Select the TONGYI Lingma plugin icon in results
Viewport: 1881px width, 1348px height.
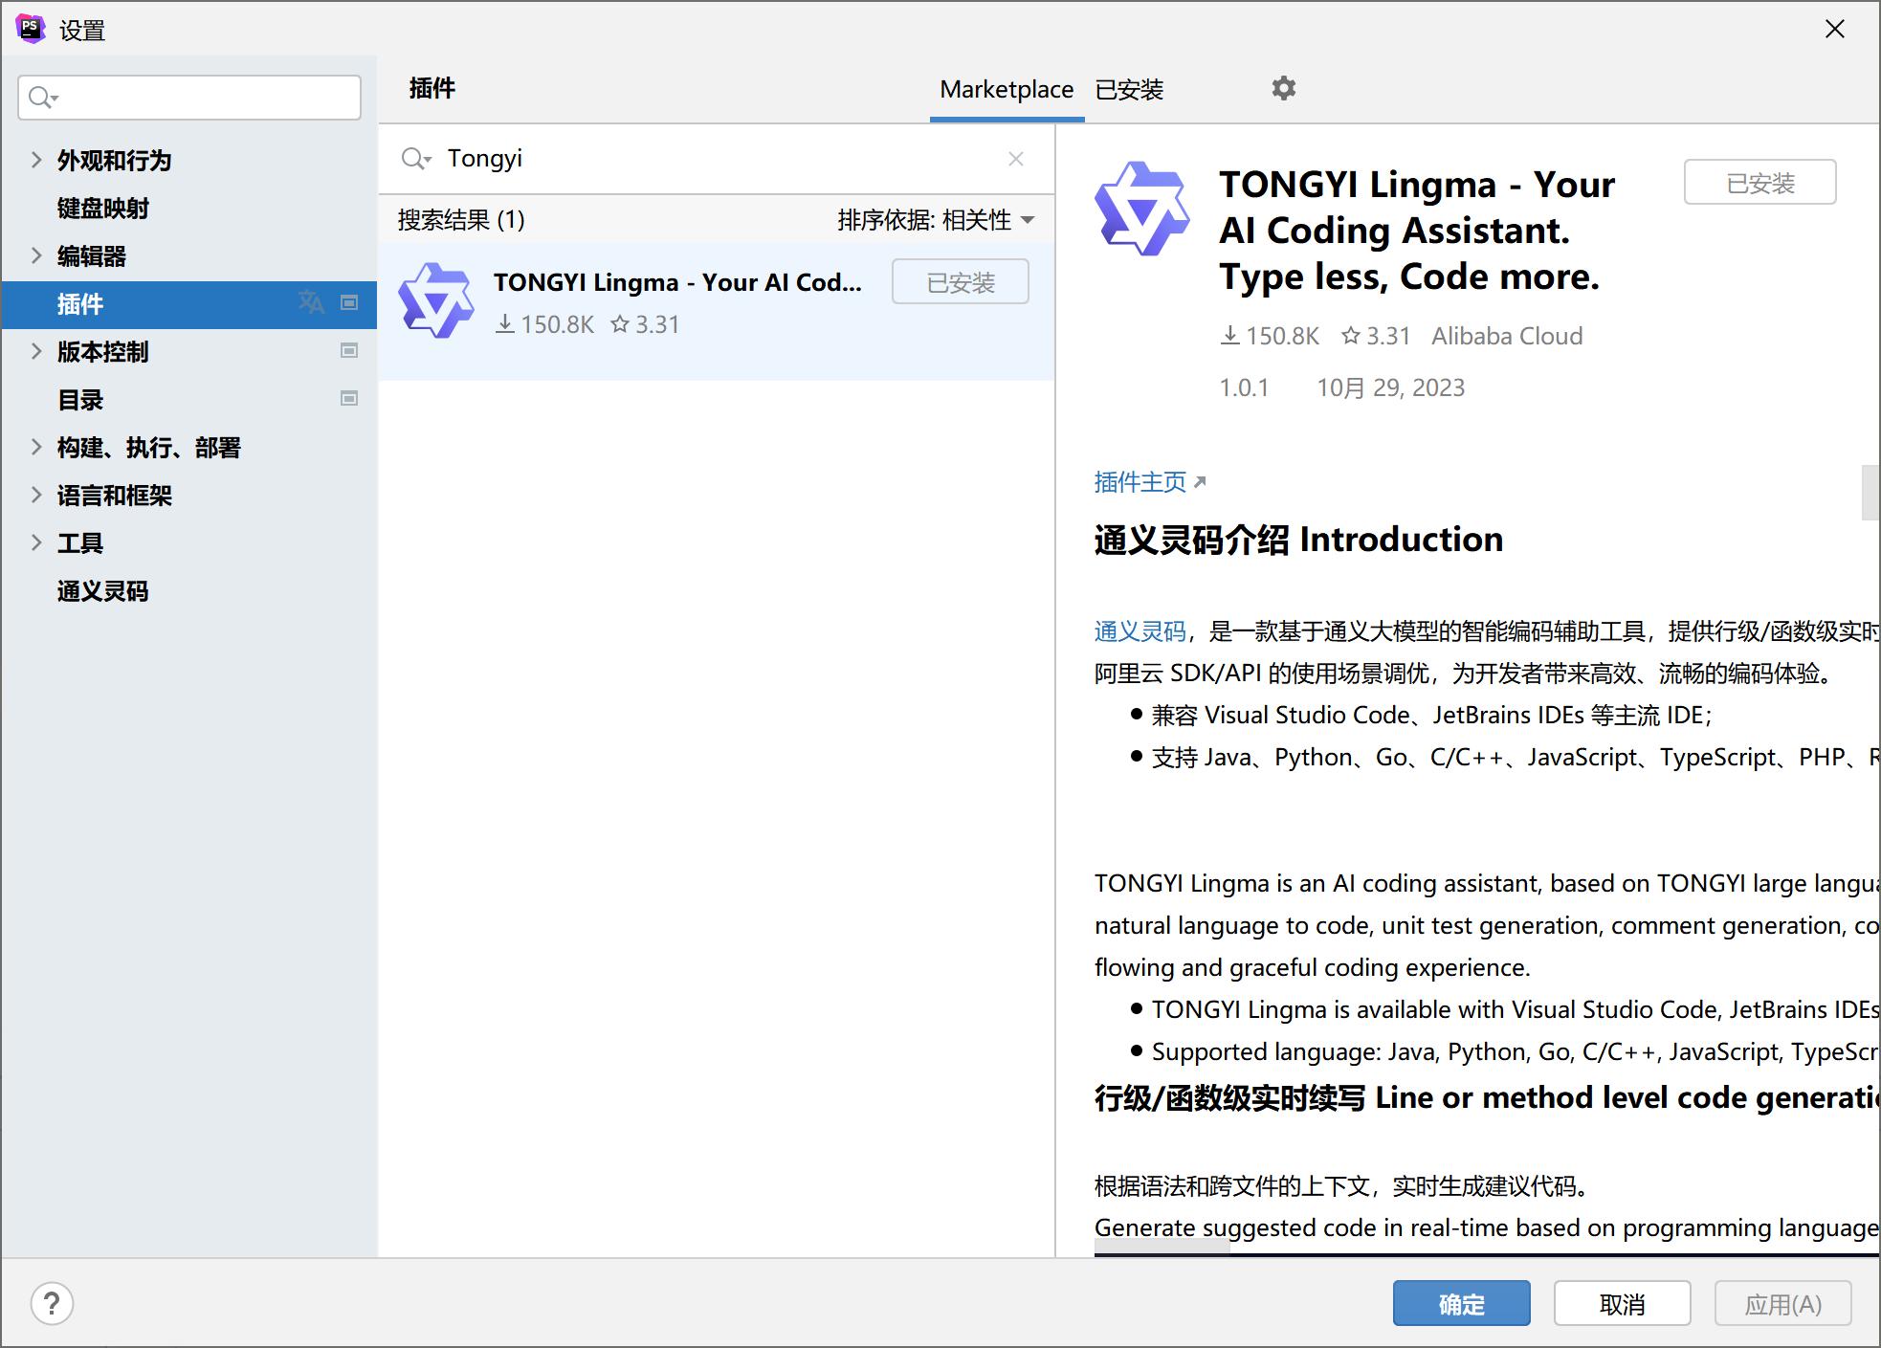(436, 298)
